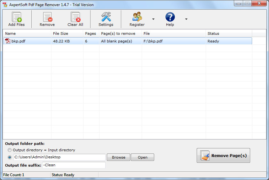
Task: Click the Help question mark icon
Action: (x=170, y=17)
